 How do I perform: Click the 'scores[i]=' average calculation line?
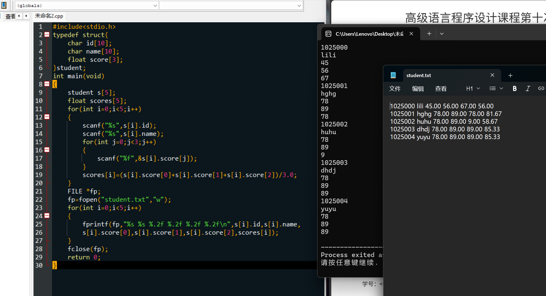click(x=189, y=175)
